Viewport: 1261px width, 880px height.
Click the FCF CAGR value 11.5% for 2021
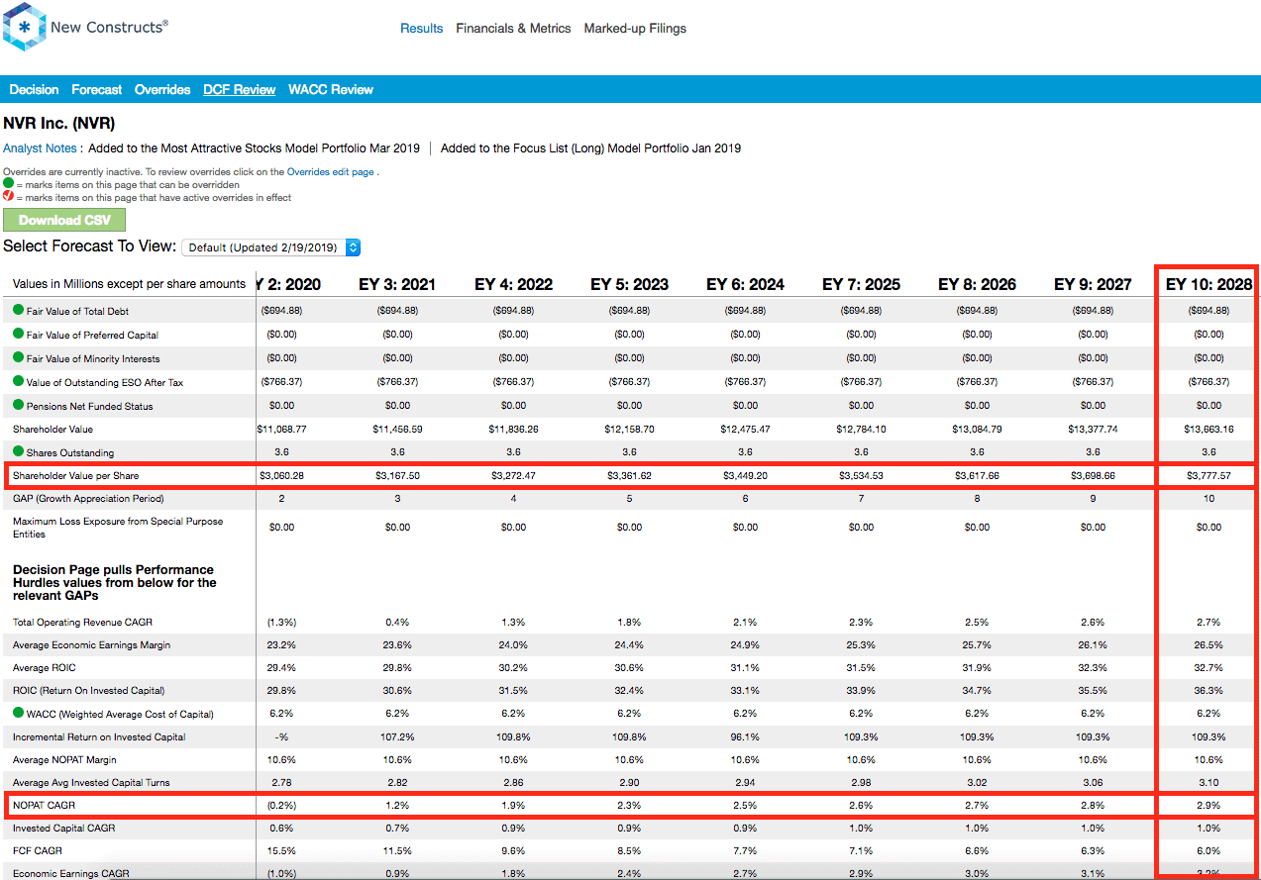[x=397, y=851]
